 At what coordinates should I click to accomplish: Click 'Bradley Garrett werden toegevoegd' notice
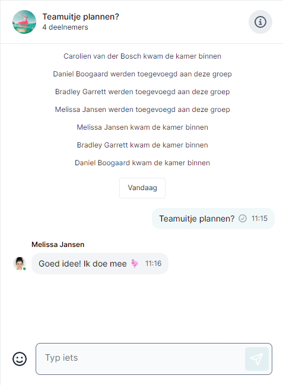click(142, 92)
